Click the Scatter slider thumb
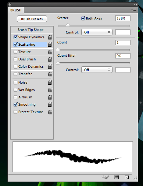Image resolution: width=143 pixels, height=186 pixels. click(68, 25)
